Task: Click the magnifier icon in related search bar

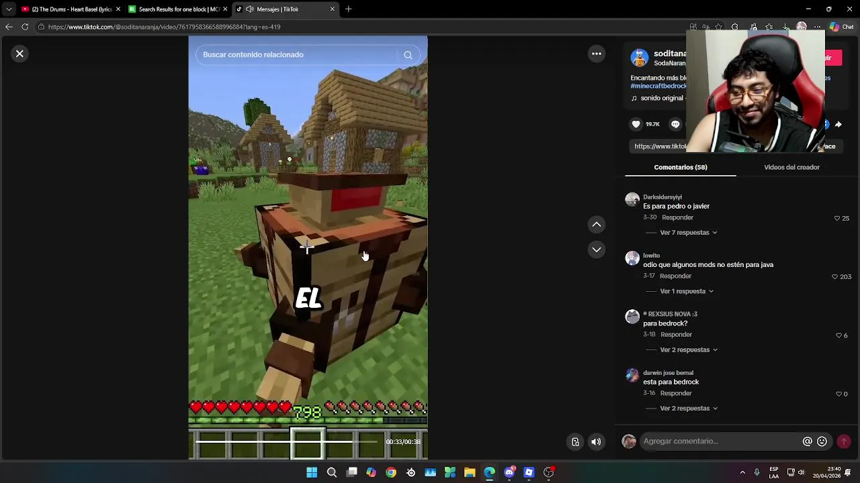Action: pyautogui.click(x=408, y=55)
